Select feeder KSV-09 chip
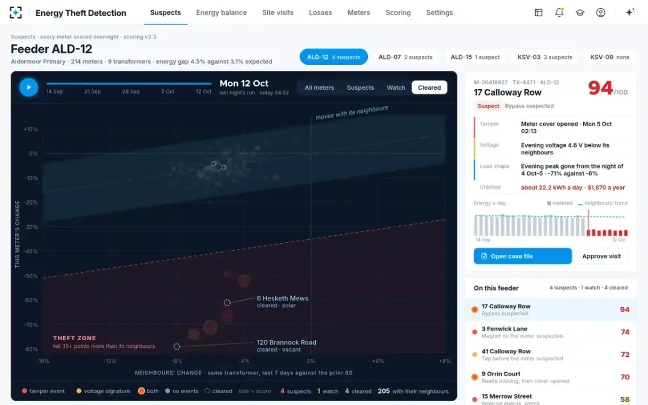Image resolution: width=648 pixels, height=405 pixels. [610, 57]
